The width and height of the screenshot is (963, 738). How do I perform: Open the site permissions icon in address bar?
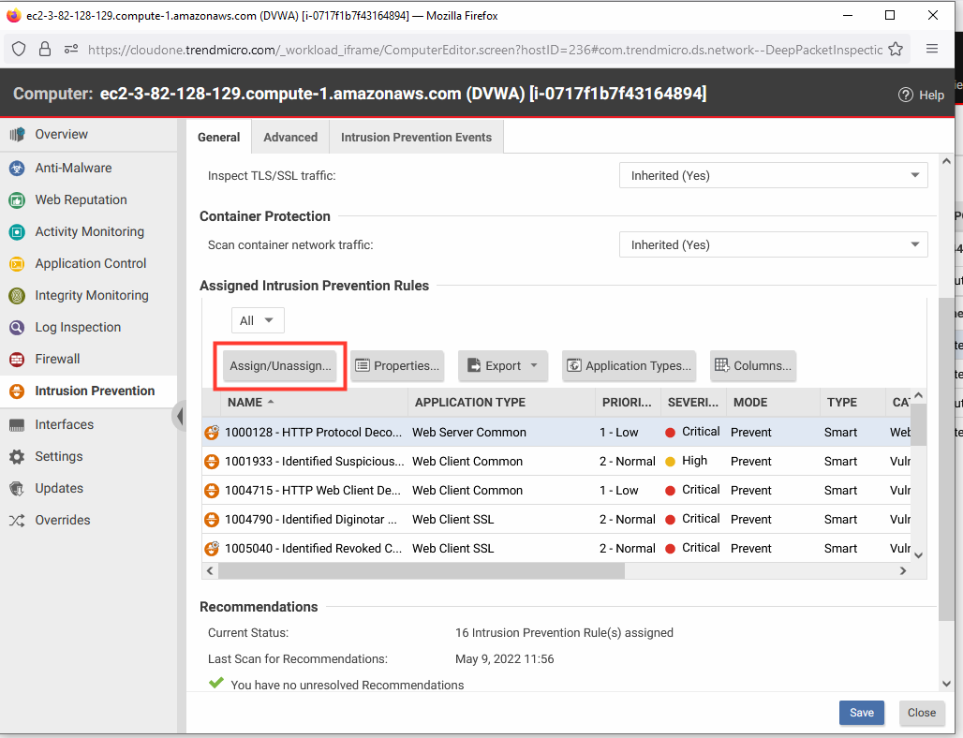click(x=71, y=49)
